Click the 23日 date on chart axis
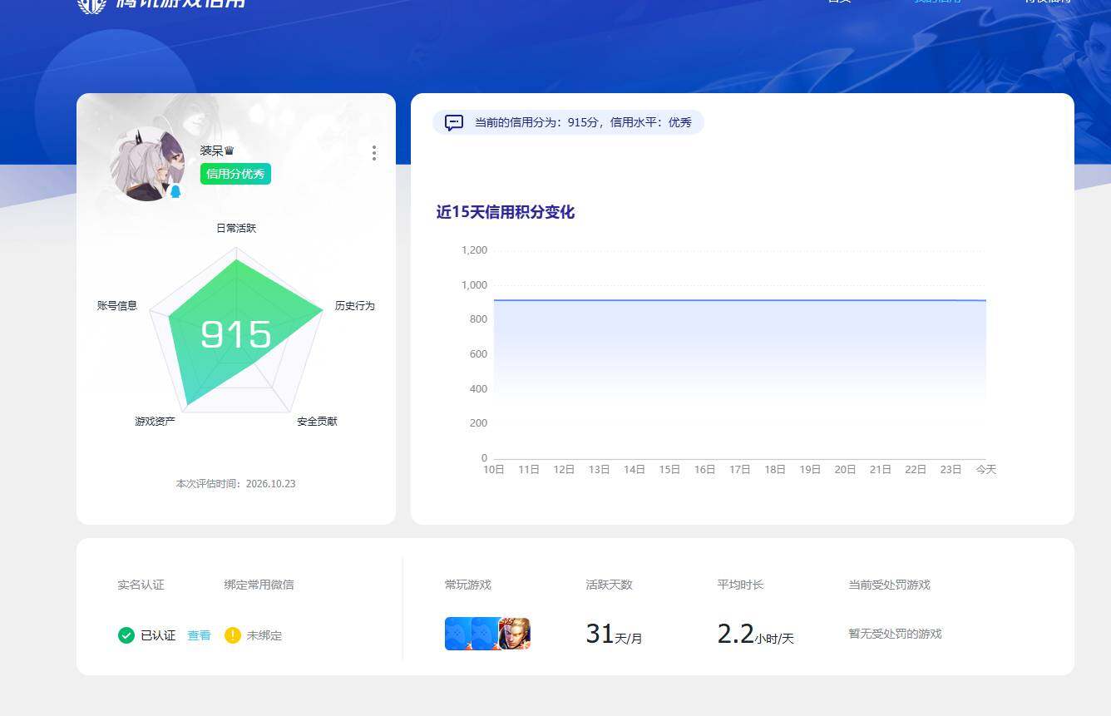The width and height of the screenshot is (1111, 716). click(x=951, y=470)
